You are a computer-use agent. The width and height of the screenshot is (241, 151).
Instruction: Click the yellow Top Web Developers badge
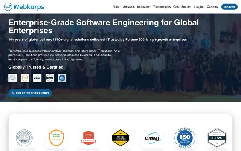[x=120, y=138]
